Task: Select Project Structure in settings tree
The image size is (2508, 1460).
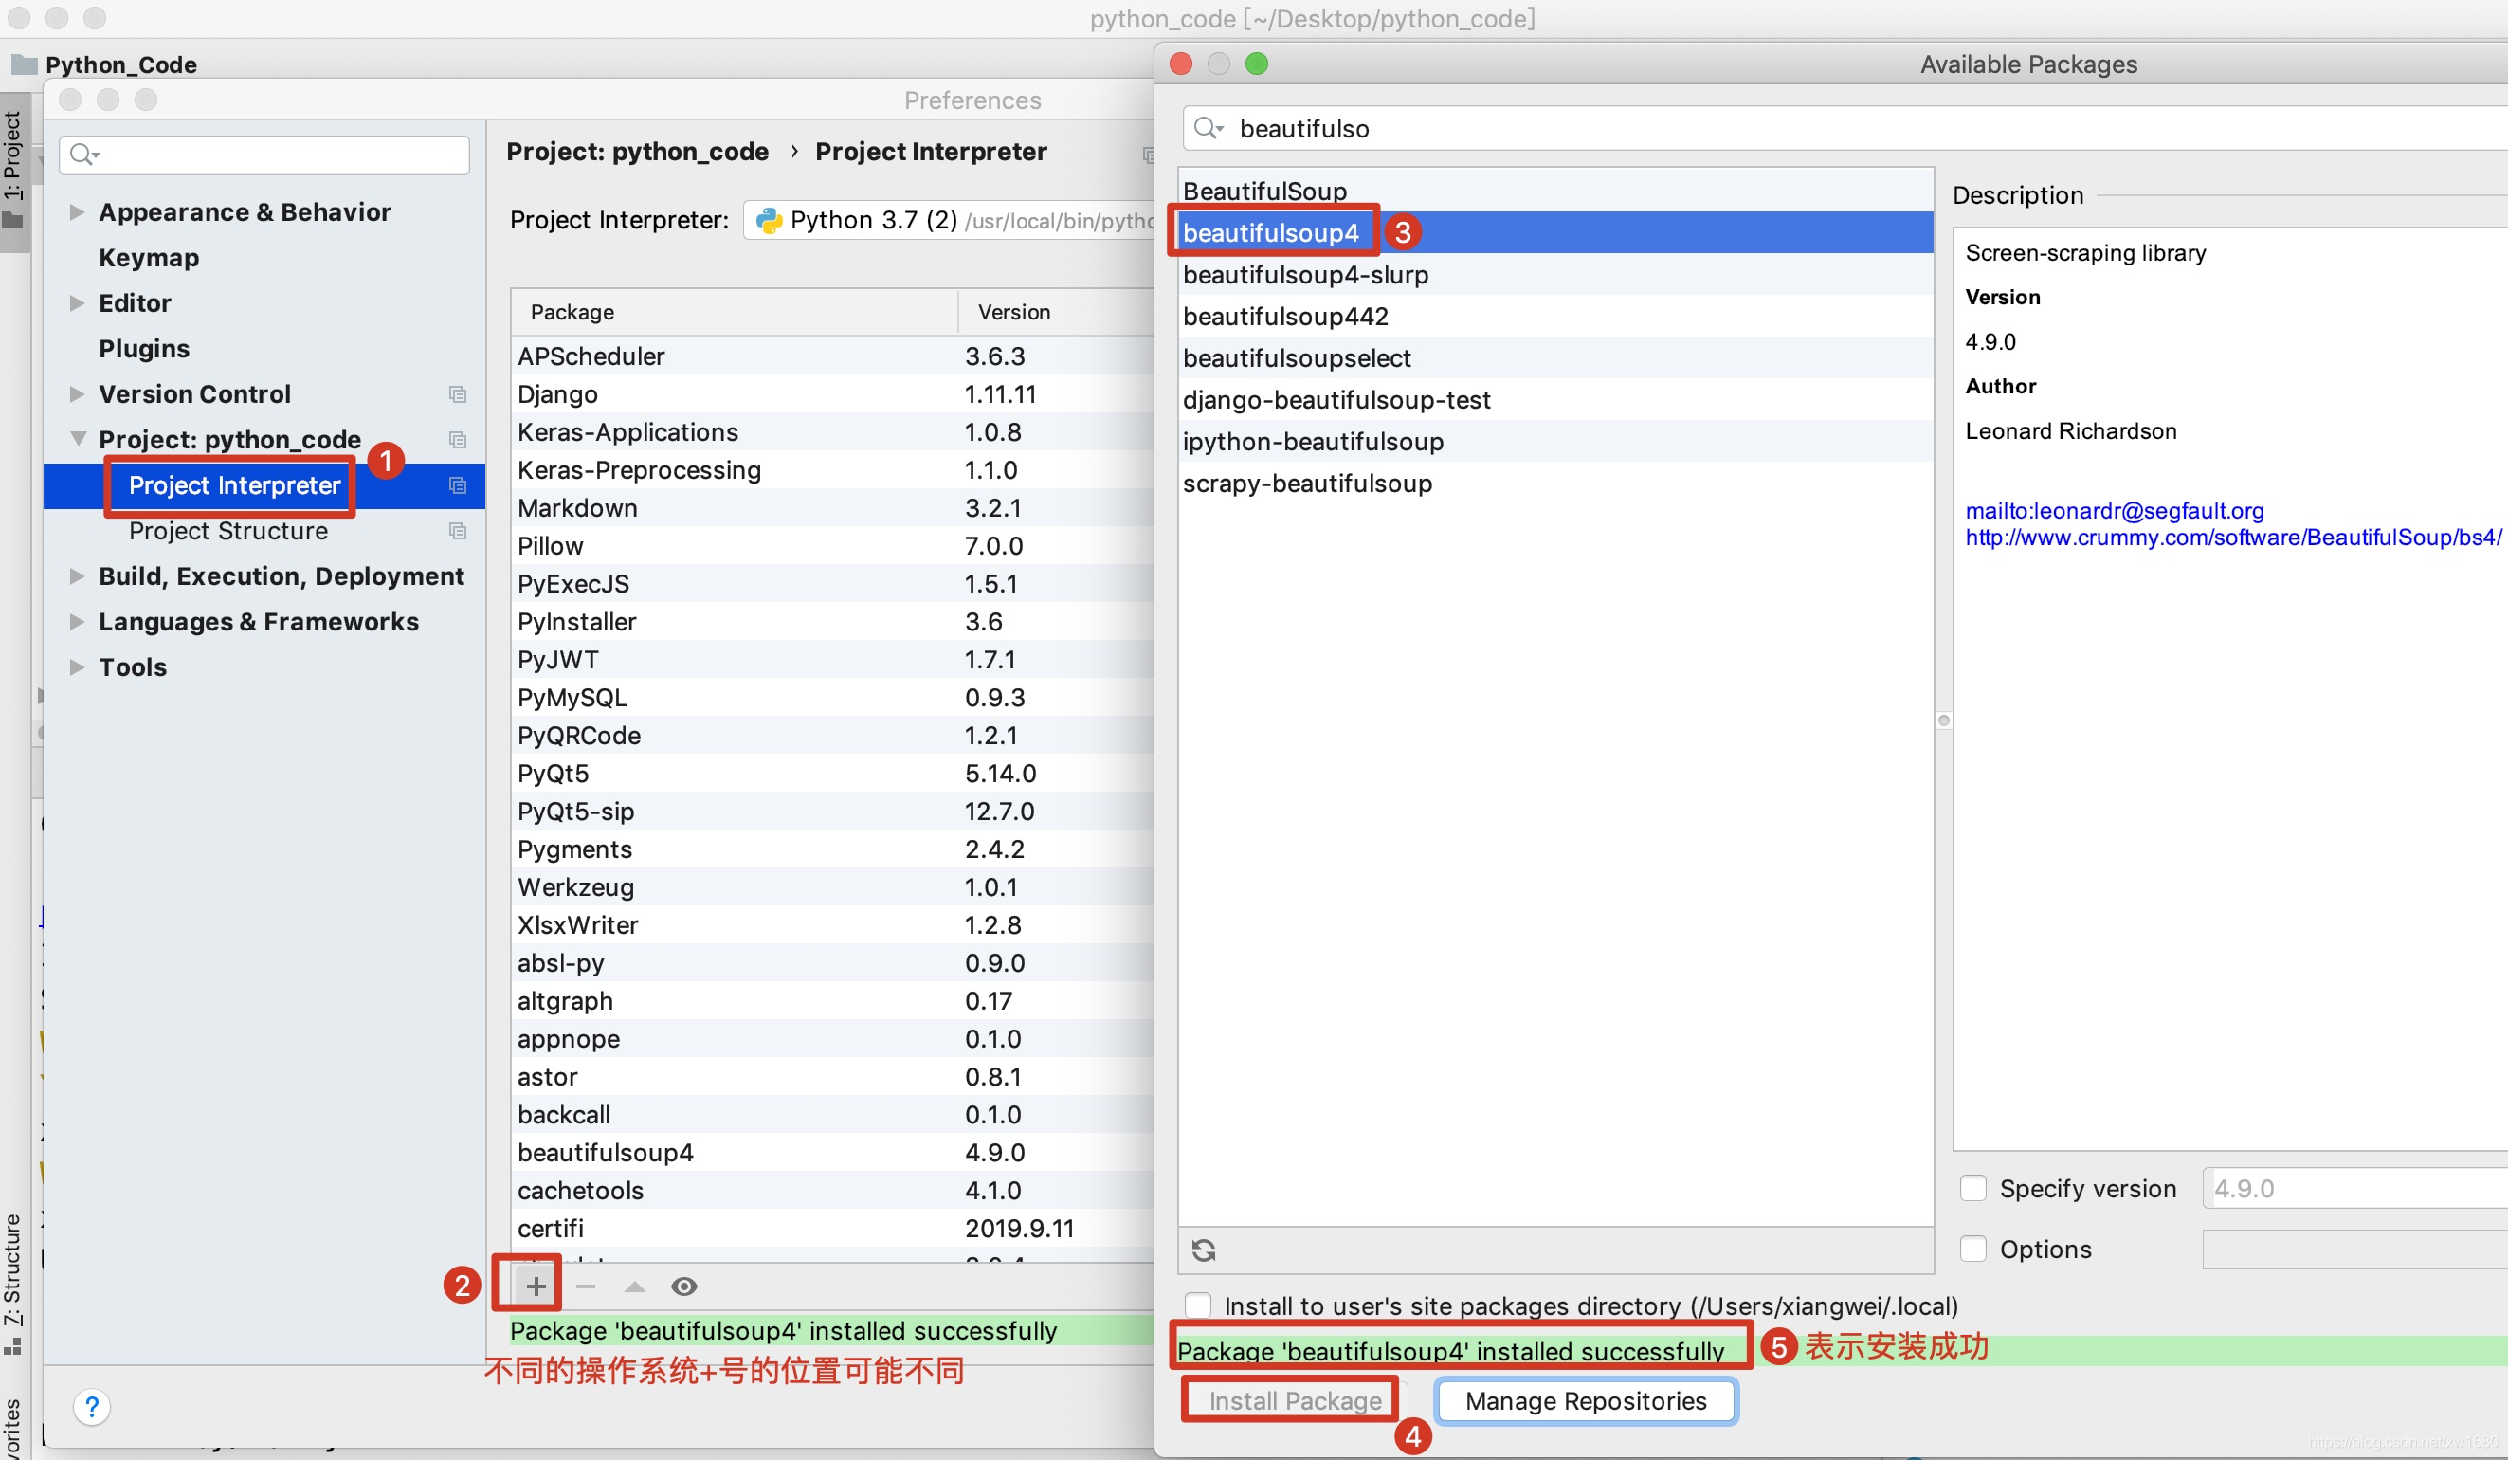Action: tap(229, 531)
